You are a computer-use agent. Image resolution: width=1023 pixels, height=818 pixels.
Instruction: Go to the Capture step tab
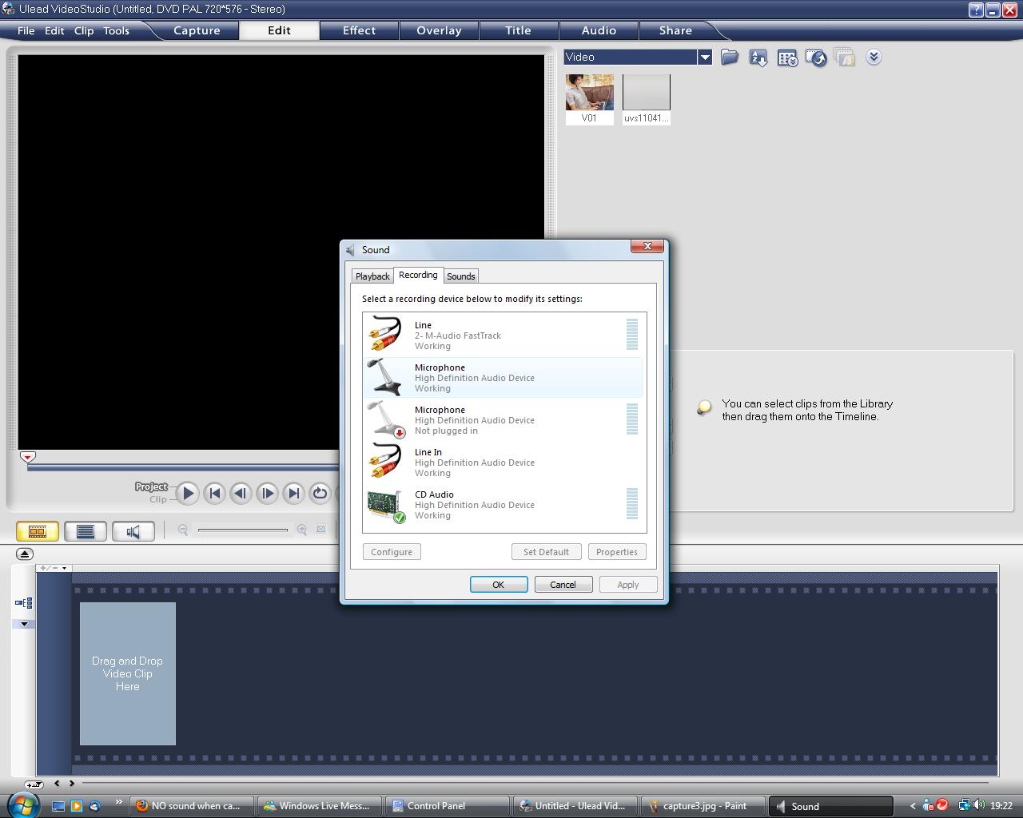[197, 30]
